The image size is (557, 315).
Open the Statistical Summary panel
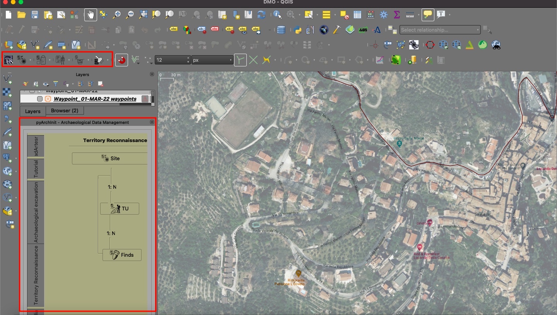(x=396, y=15)
